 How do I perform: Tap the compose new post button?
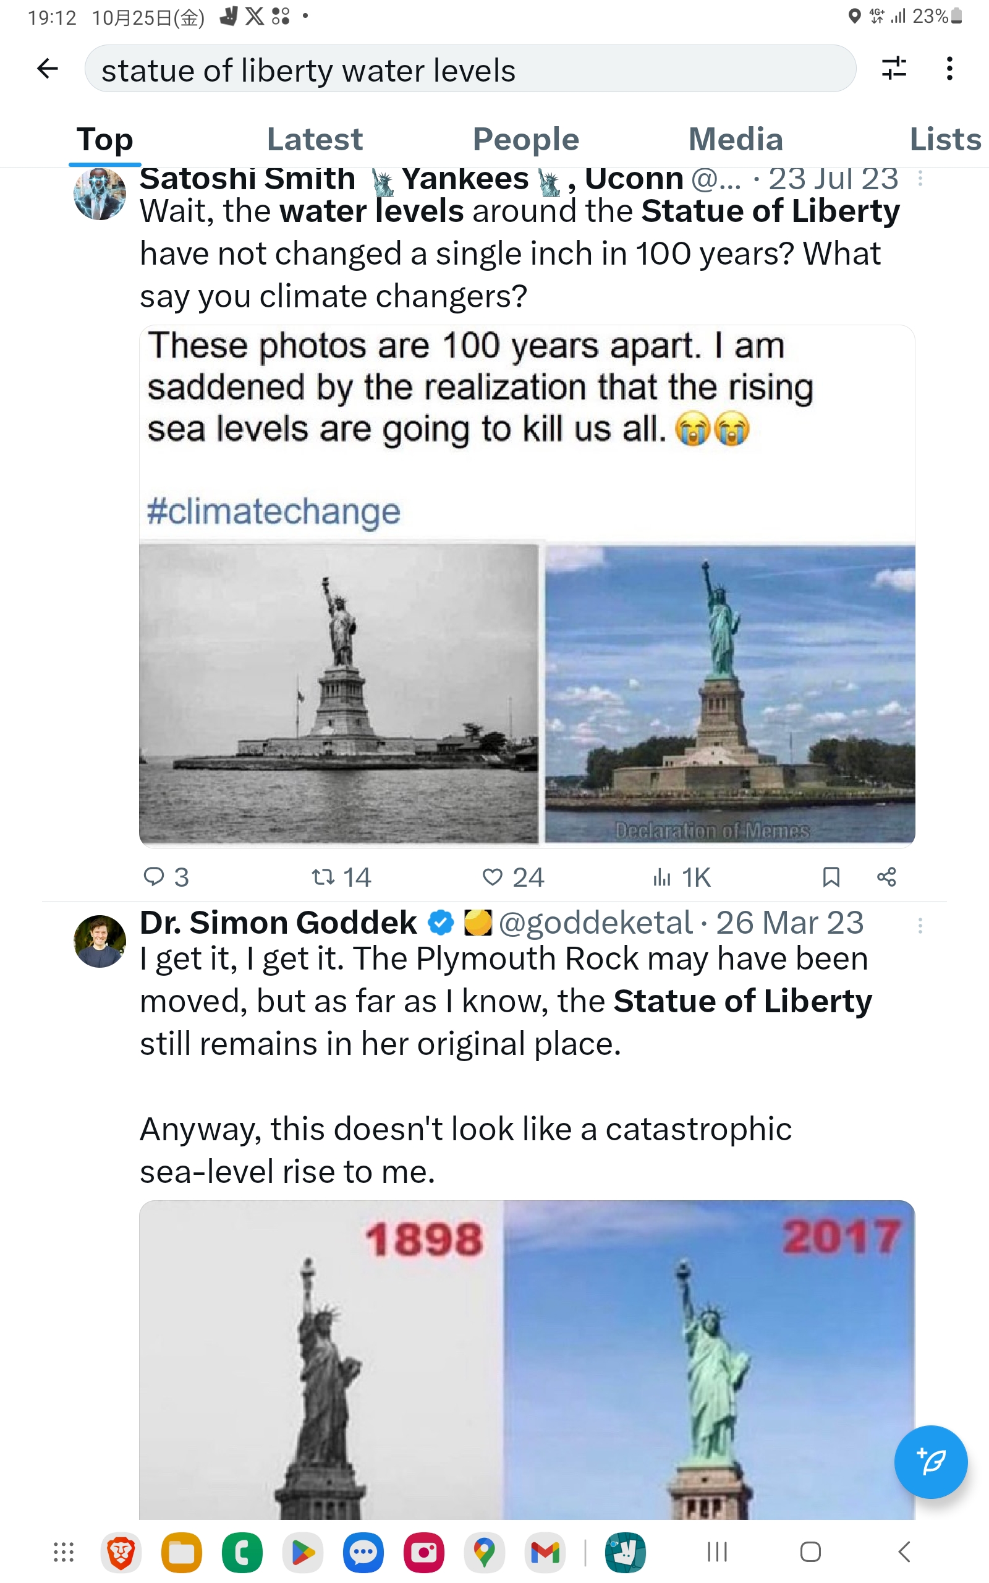pos(930,1461)
